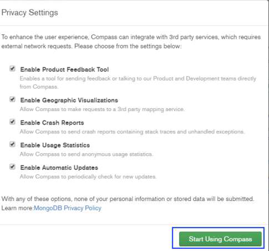Toggle Enable Usage Statistics checkbox
This screenshot has width=269, height=251.
[12, 144]
